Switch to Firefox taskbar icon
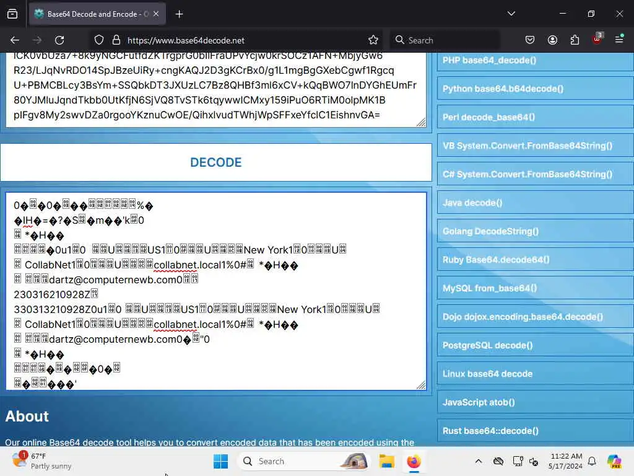 [x=414, y=461]
